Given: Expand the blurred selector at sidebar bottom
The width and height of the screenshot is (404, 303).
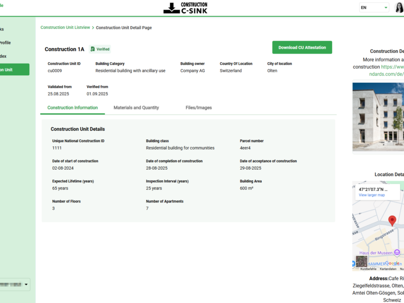Looking at the screenshot, I should coord(14,284).
